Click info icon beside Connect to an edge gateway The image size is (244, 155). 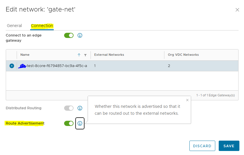coord(80,35)
